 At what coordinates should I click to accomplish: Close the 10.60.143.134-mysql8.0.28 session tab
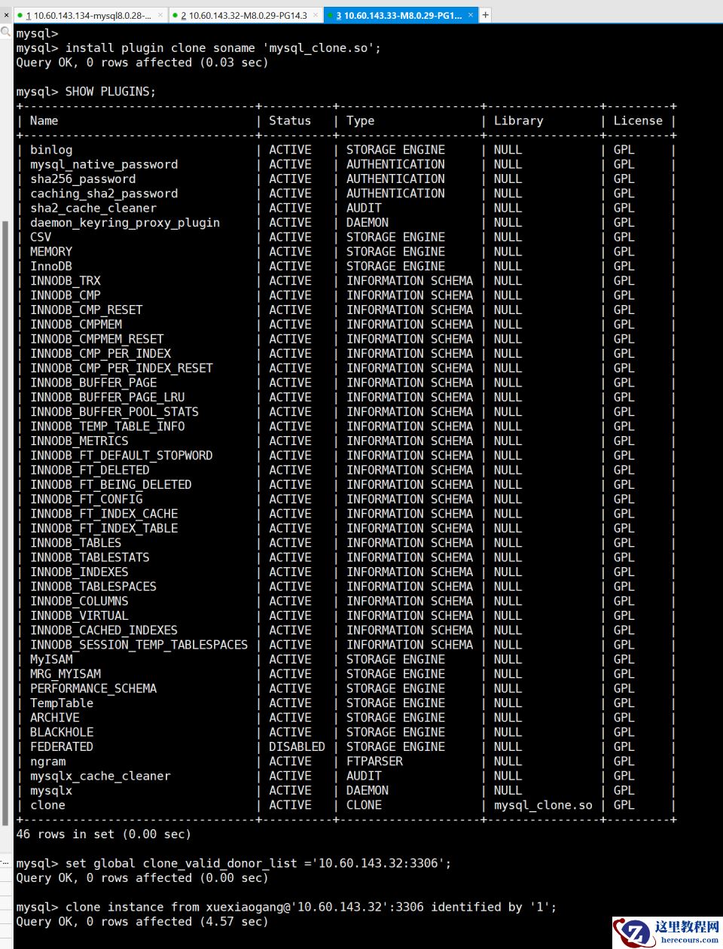pyautogui.click(x=160, y=15)
